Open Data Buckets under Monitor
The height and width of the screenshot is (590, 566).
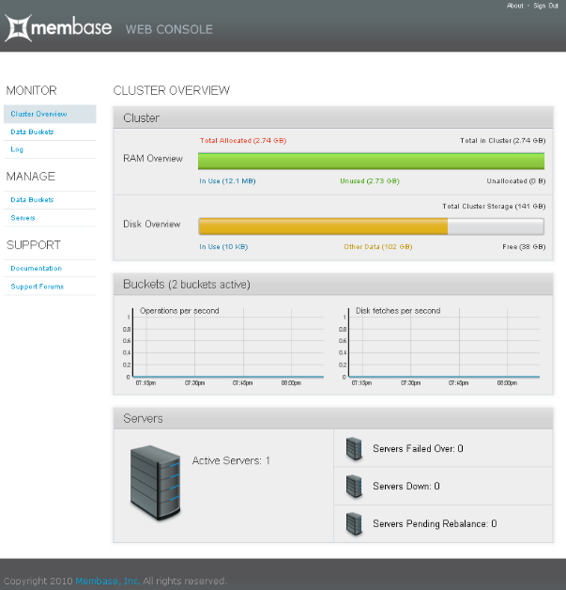pos(32,132)
